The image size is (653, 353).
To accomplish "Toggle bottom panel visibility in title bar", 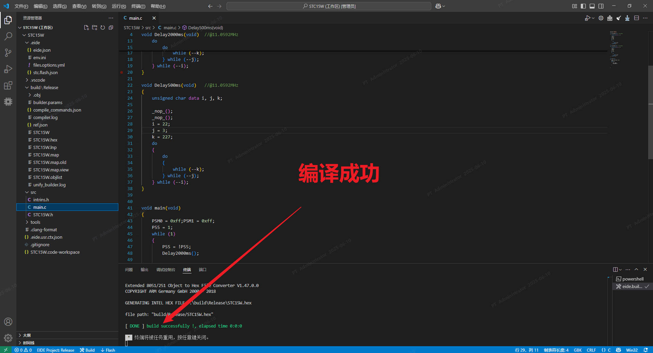I will click(592, 6).
